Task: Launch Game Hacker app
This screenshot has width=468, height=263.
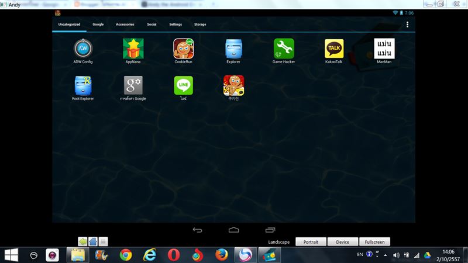Action: point(284,51)
